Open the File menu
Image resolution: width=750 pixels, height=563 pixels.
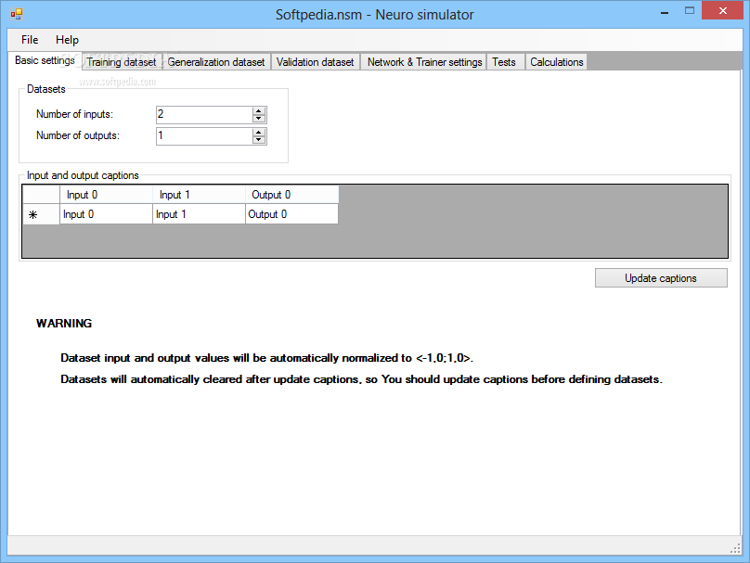click(30, 40)
